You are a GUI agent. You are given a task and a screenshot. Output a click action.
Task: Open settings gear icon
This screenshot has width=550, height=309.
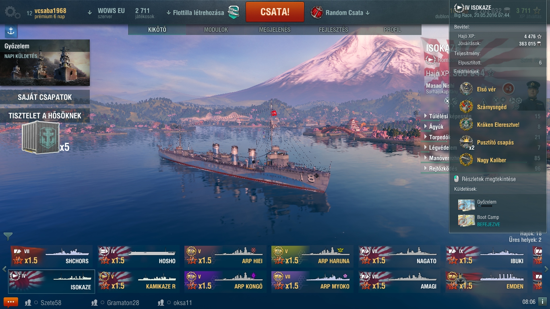pos(12,12)
